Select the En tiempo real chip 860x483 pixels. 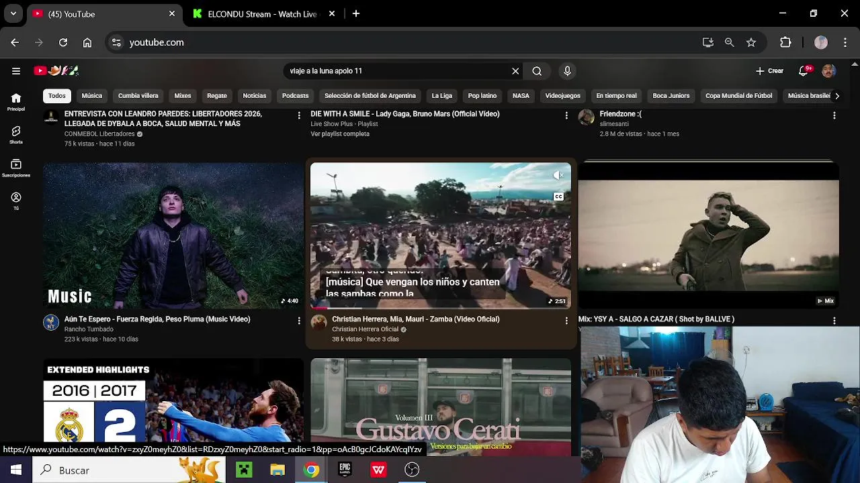pos(616,95)
